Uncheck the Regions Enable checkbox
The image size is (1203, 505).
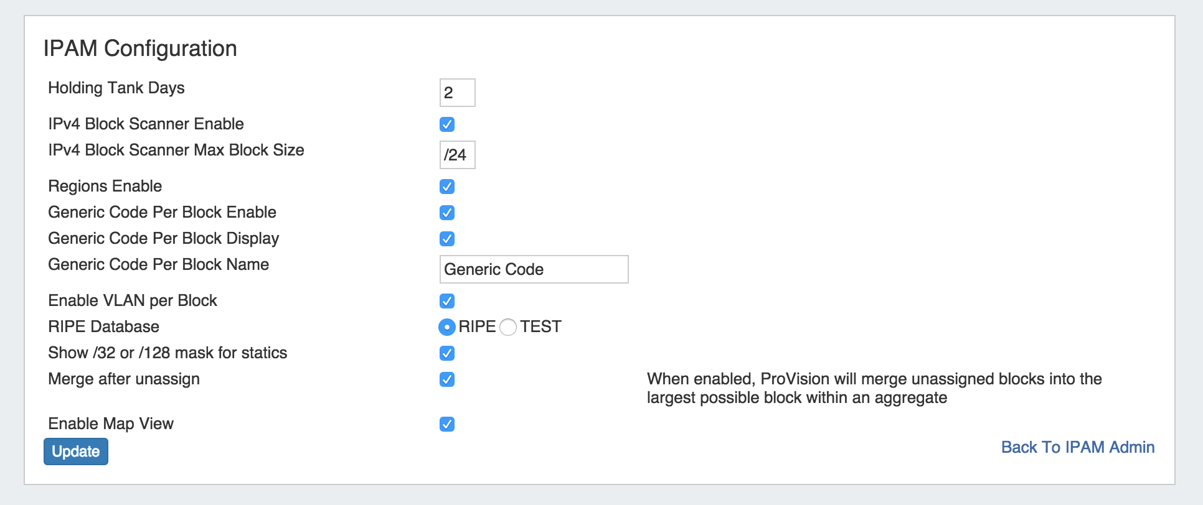point(447,187)
